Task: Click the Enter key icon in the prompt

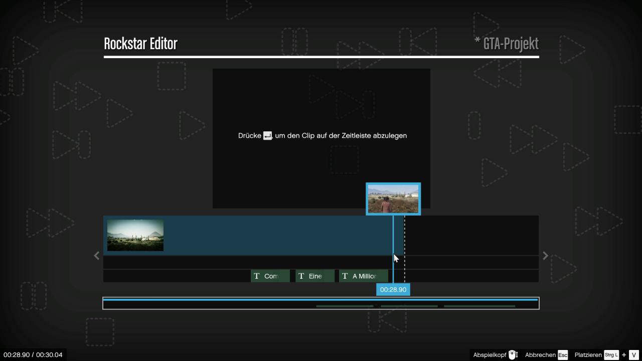Action: pos(268,136)
